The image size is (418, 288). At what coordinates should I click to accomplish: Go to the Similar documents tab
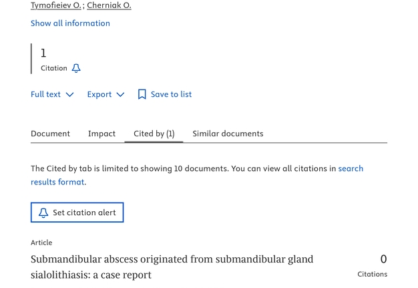228,134
